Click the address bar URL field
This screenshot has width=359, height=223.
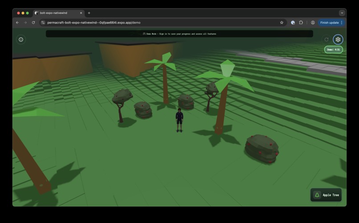tap(163, 23)
